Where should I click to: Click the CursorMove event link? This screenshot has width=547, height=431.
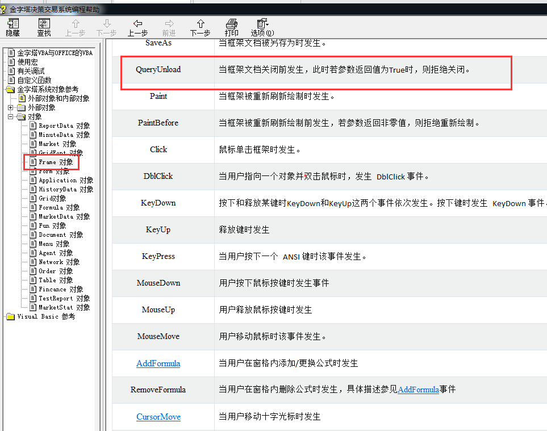point(158,416)
